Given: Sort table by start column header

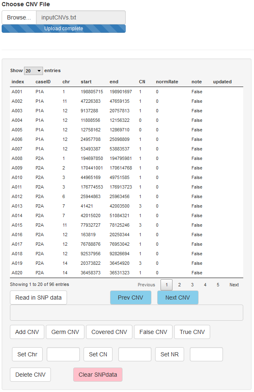Looking at the screenshot, I should pos(86,82).
